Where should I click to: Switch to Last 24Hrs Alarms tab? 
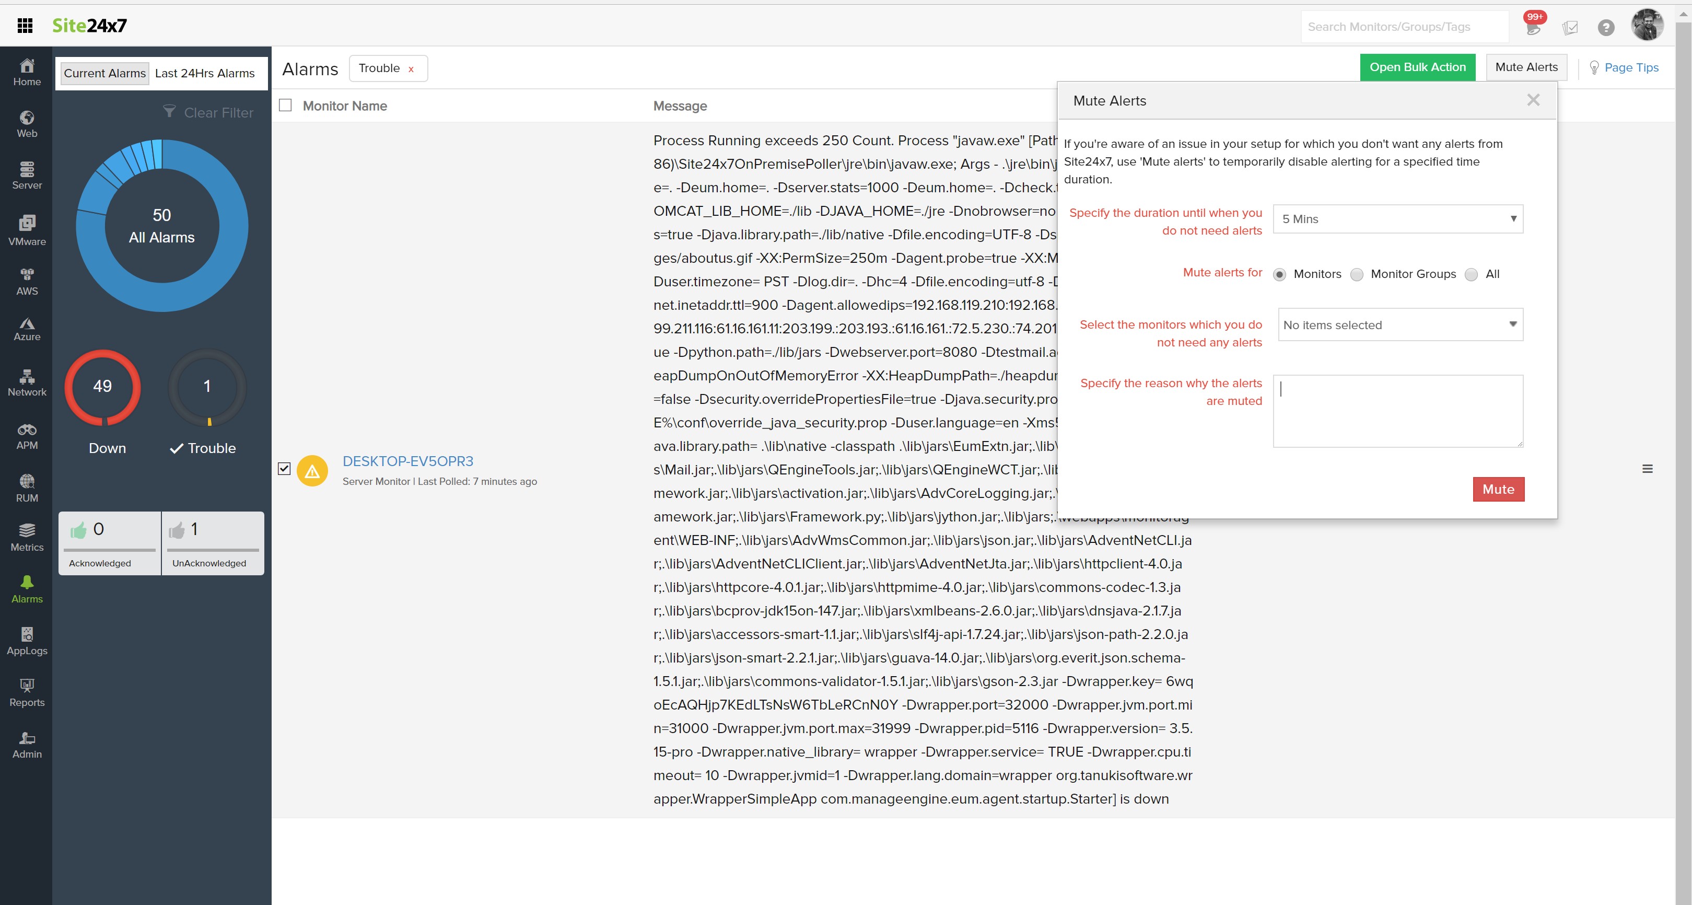click(x=205, y=73)
